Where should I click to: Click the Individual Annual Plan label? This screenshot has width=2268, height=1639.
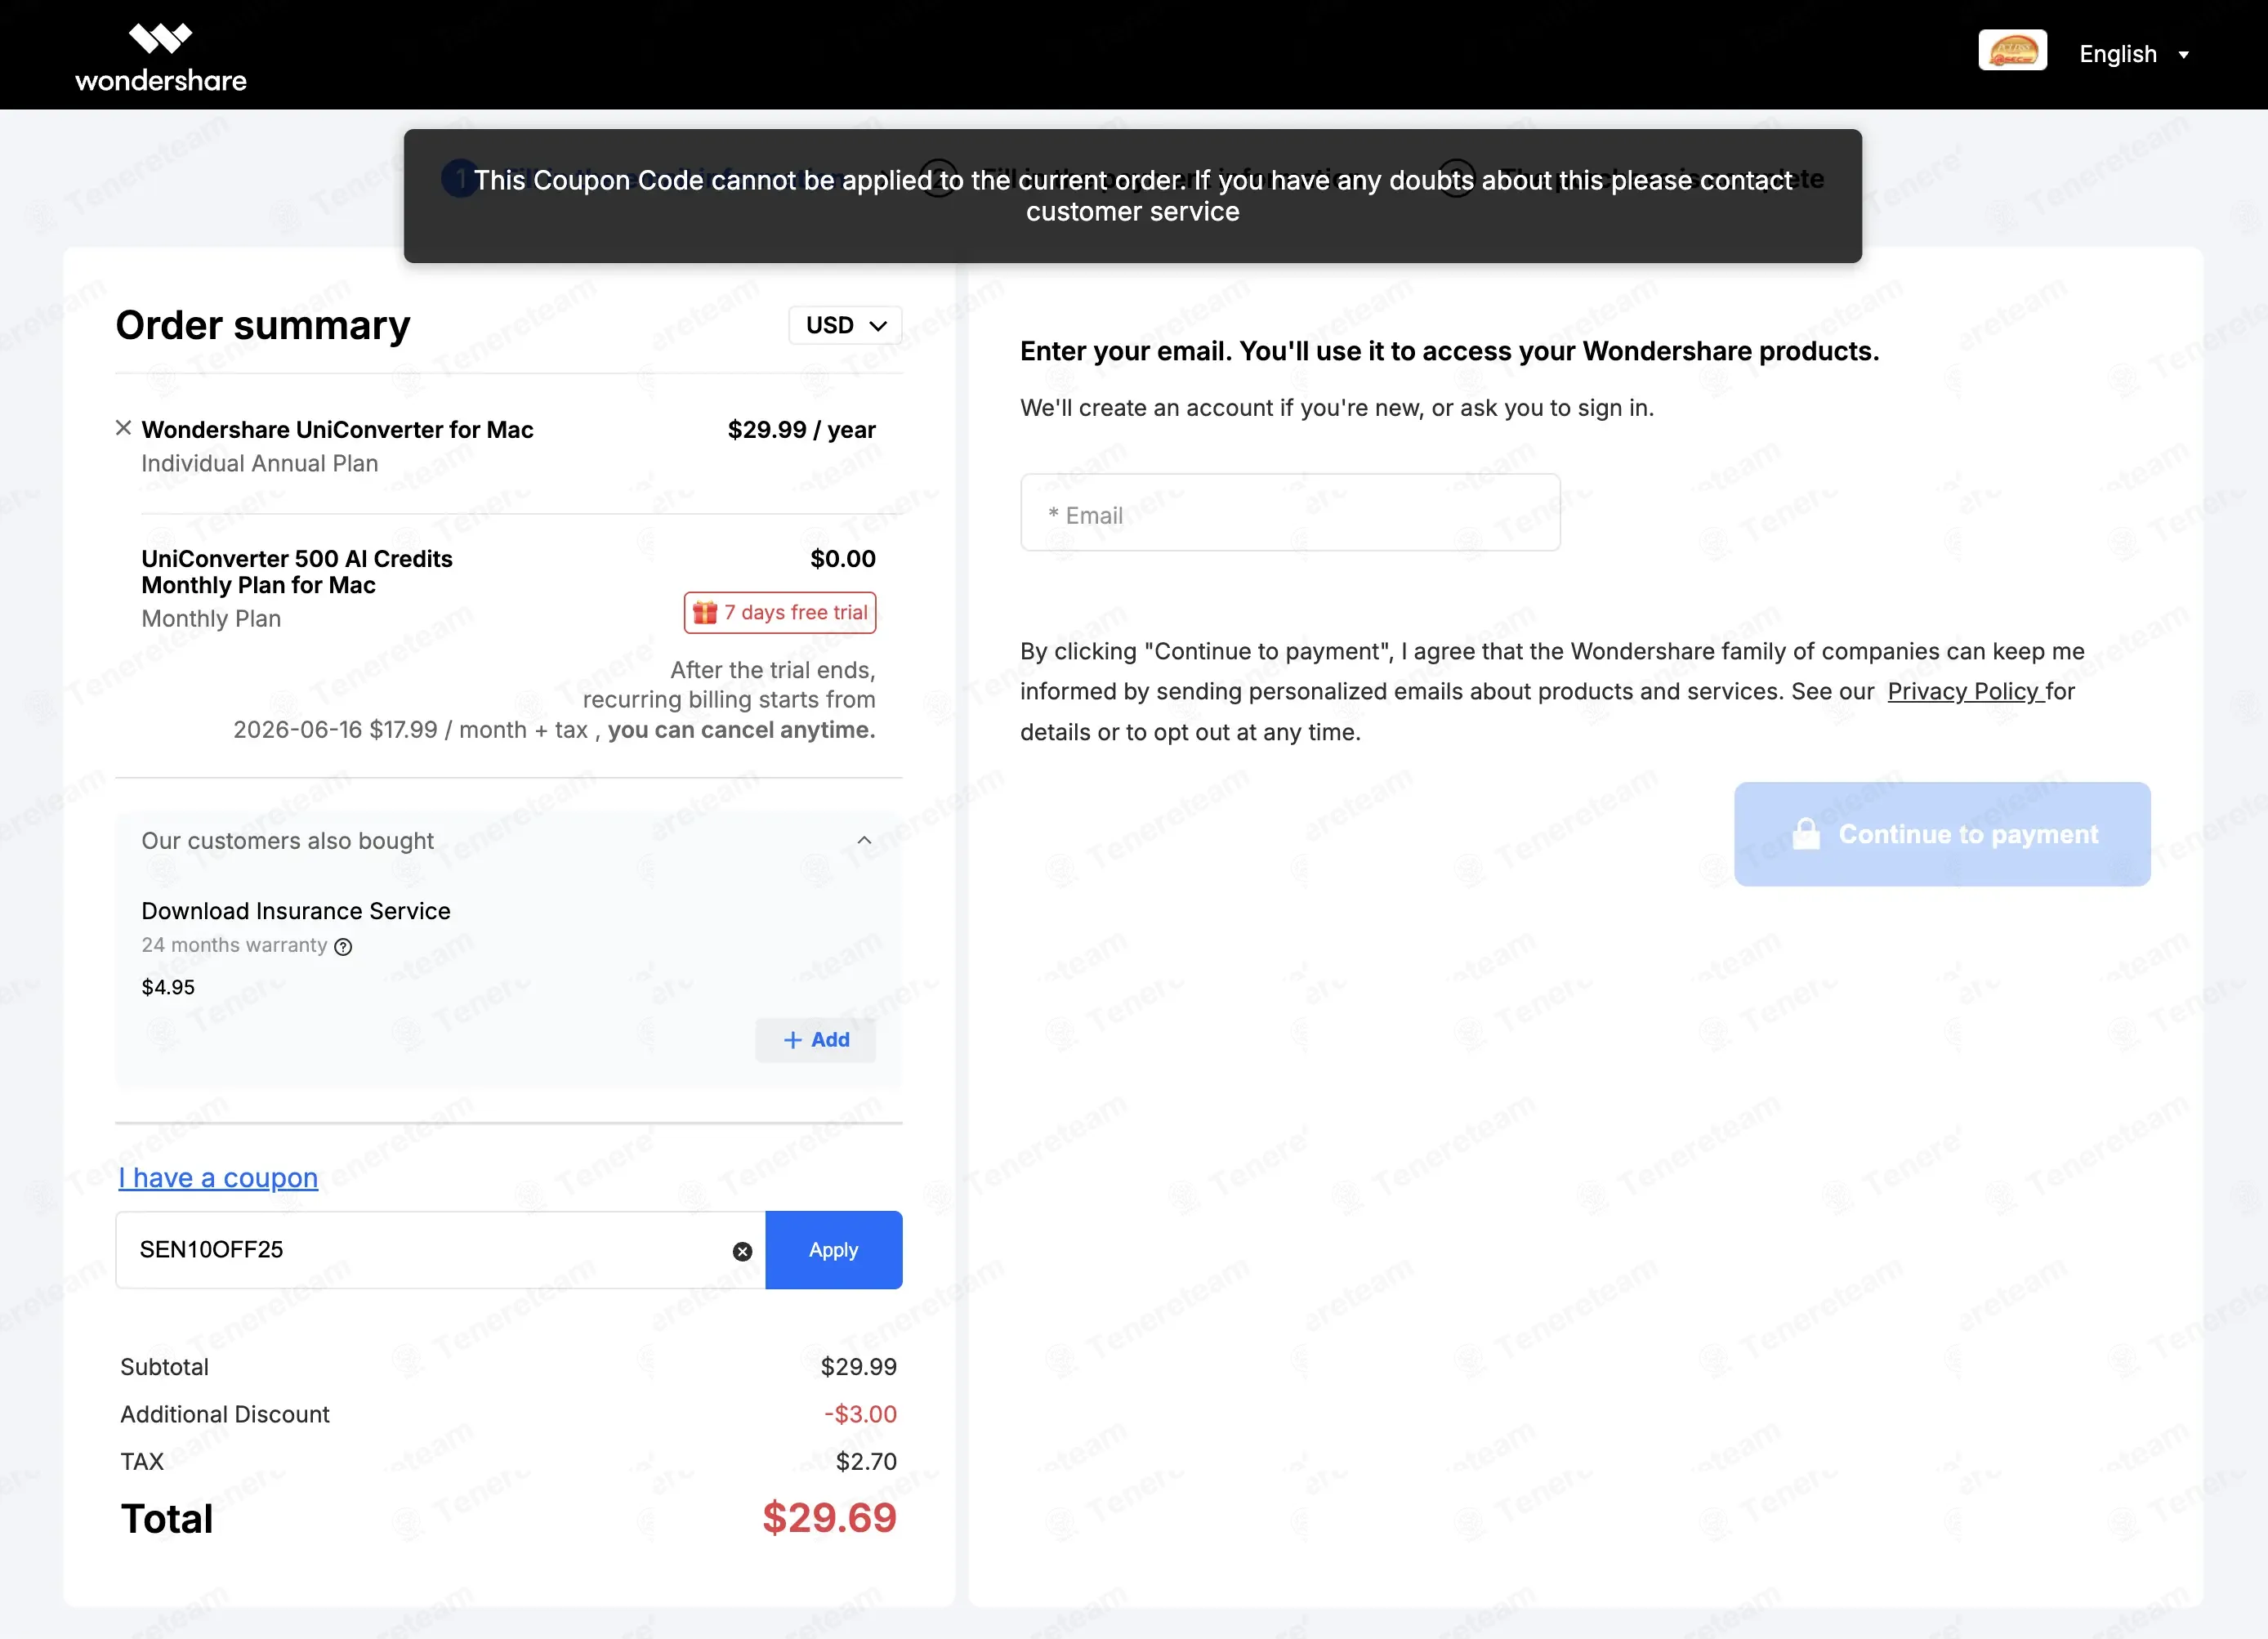tap(260, 464)
